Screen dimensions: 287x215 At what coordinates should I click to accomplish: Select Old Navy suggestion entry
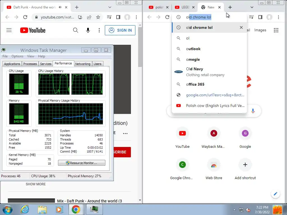pos(209,72)
